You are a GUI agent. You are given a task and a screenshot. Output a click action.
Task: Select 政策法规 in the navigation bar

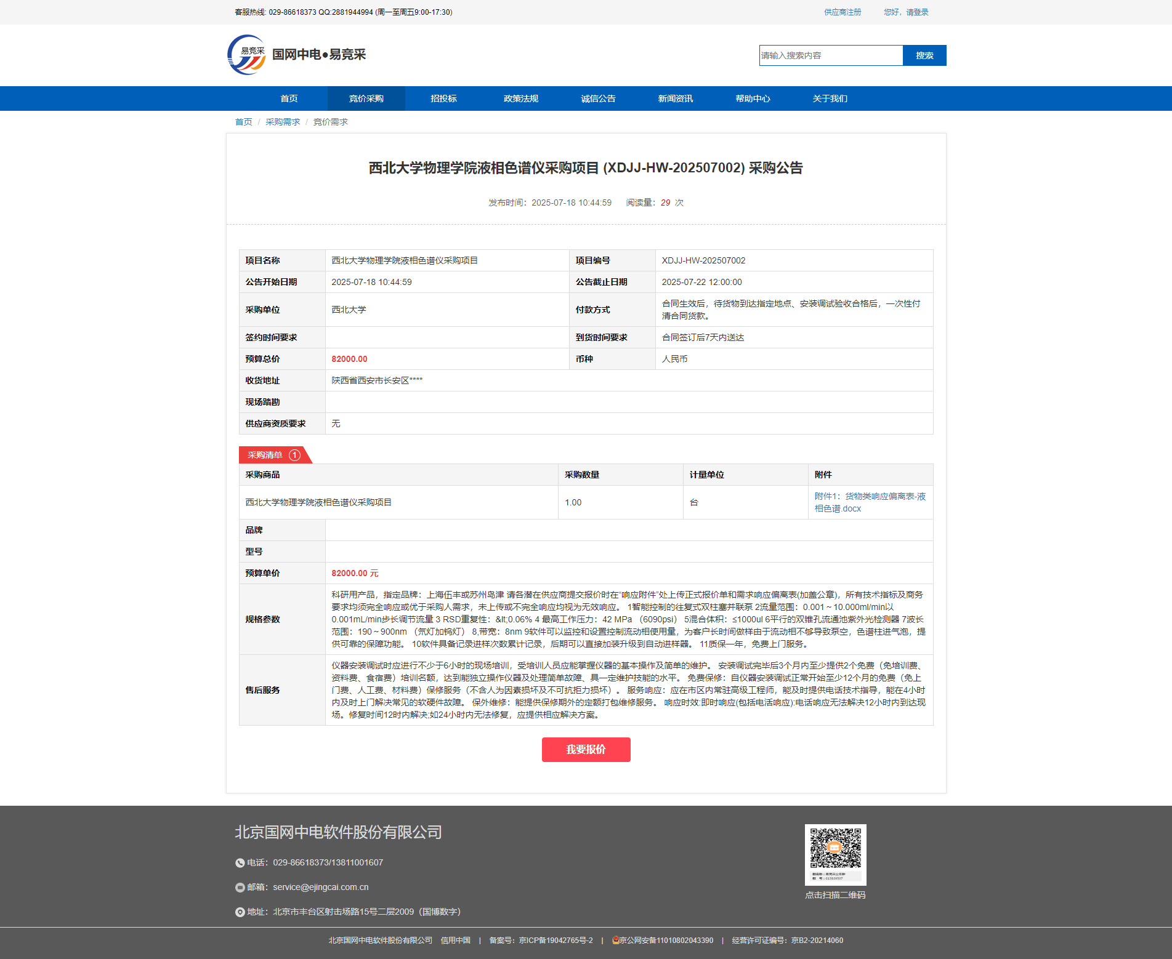(x=521, y=98)
